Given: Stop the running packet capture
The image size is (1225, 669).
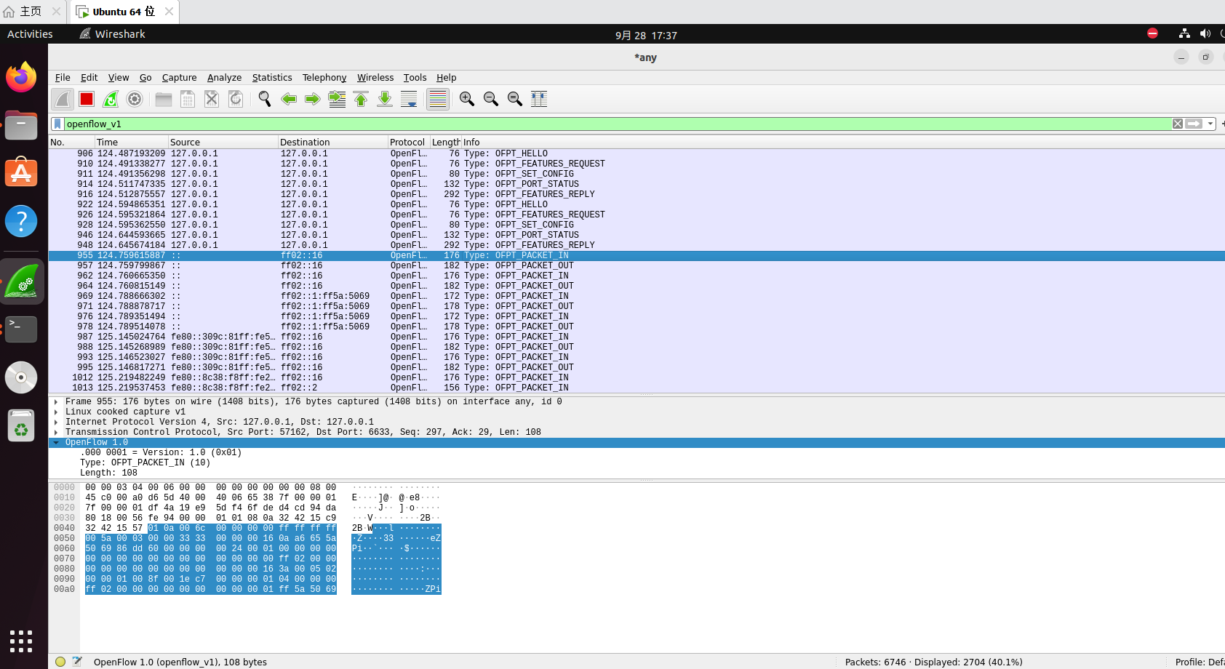Looking at the screenshot, I should [x=87, y=99].
